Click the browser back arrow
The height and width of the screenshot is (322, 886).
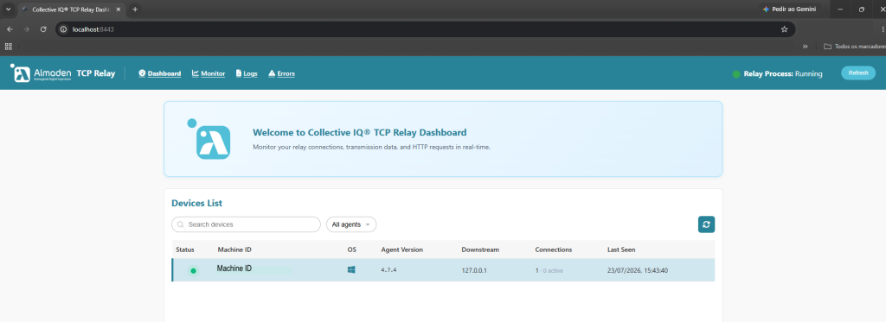click(x=10, y=29)
